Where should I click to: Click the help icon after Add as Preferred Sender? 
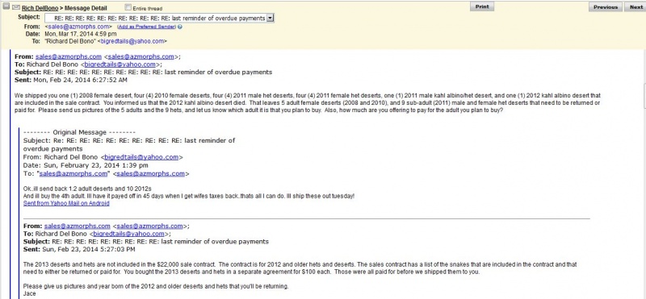(x=180, y=27)
